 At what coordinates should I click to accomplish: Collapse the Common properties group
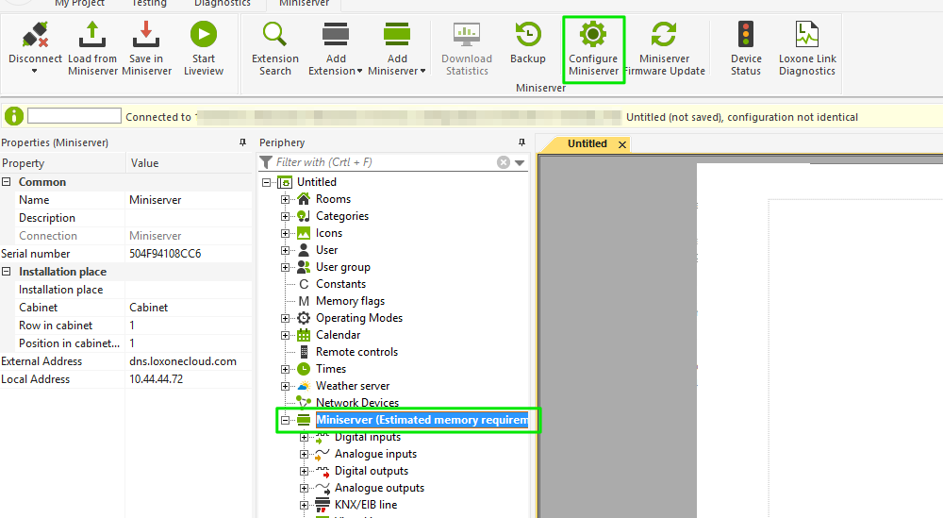click(x=6, y=182)
